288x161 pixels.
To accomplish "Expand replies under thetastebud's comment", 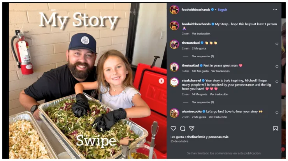I will point(203,56).
